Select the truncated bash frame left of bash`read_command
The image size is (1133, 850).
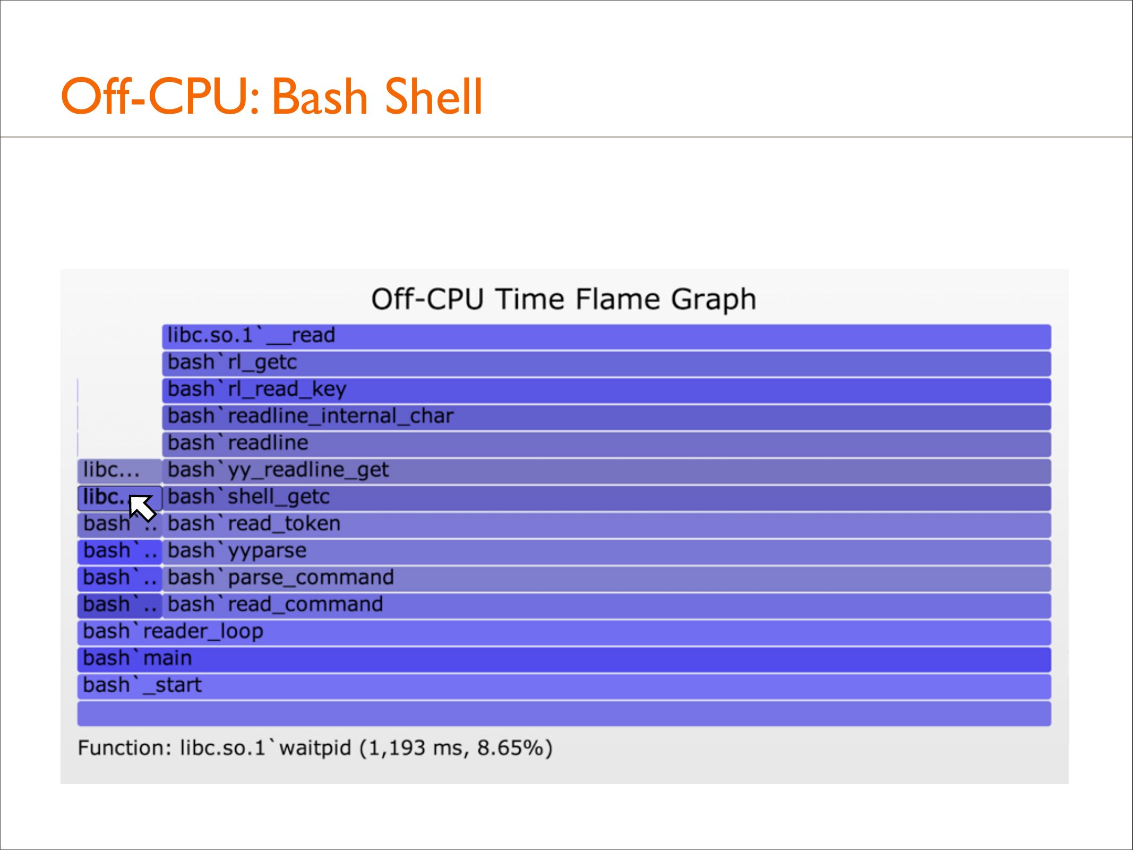(x=119, y=606)
